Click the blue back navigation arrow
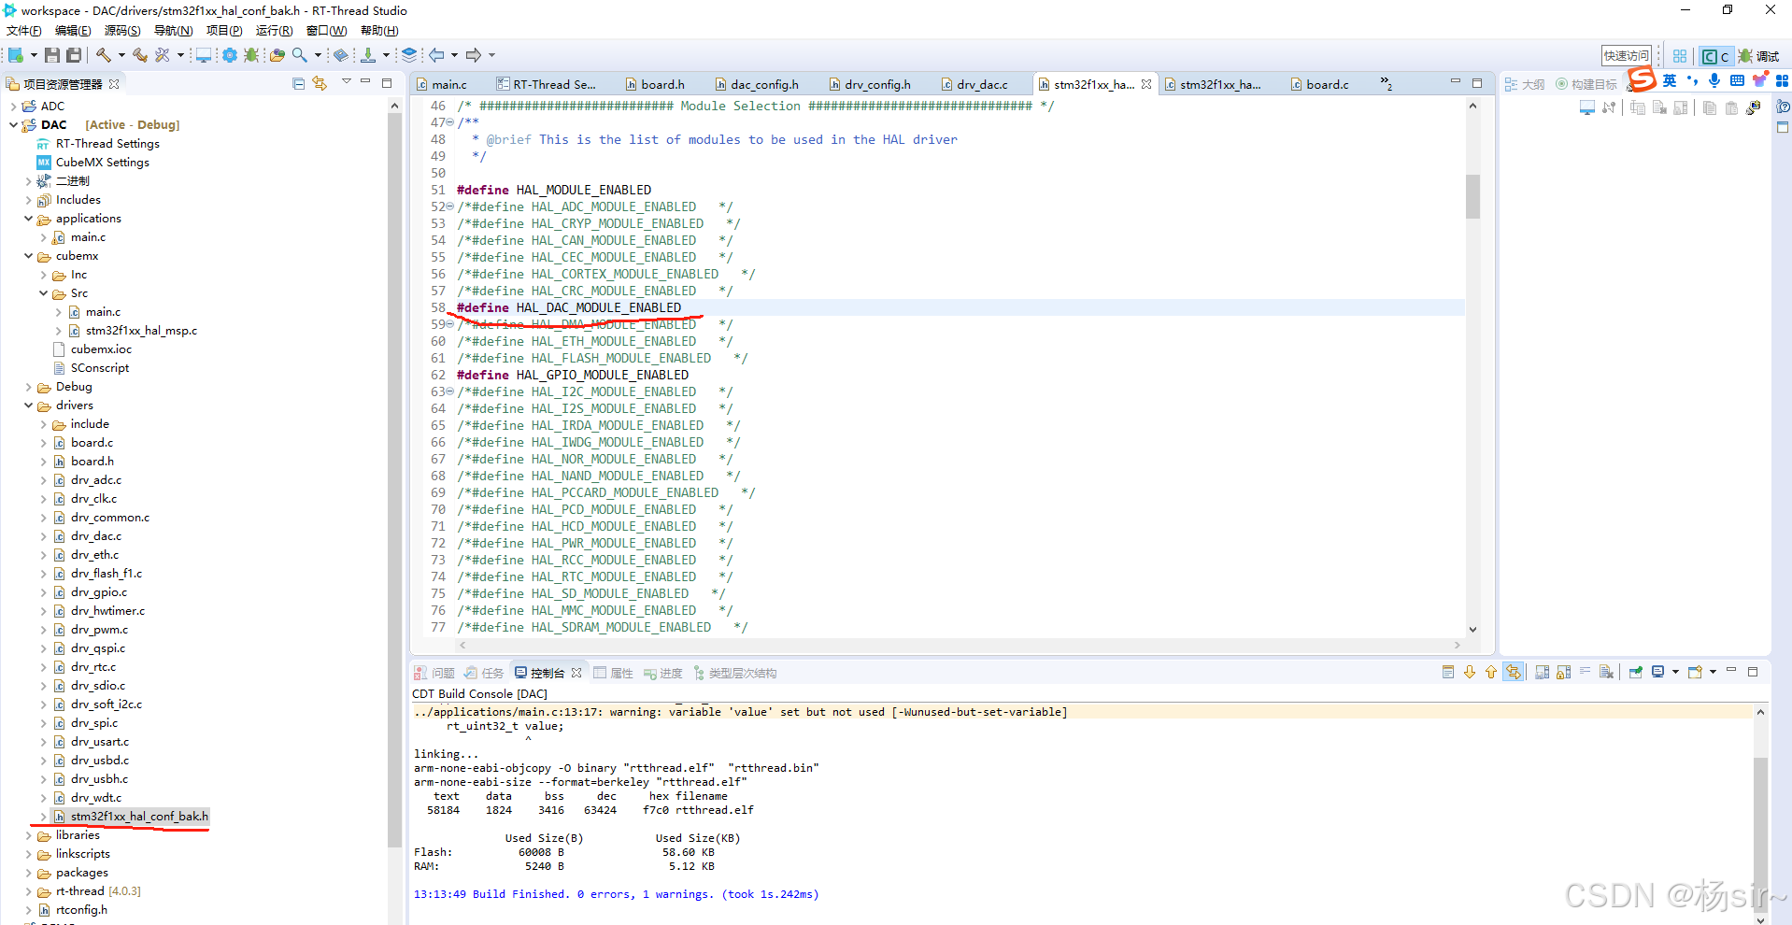The width and height of the screenshot is (1792, 925). 437,55
